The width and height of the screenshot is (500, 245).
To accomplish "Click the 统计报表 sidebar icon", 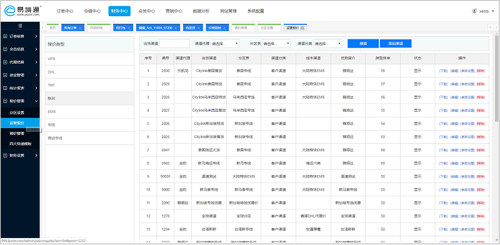I will click(x=5, y=88).
